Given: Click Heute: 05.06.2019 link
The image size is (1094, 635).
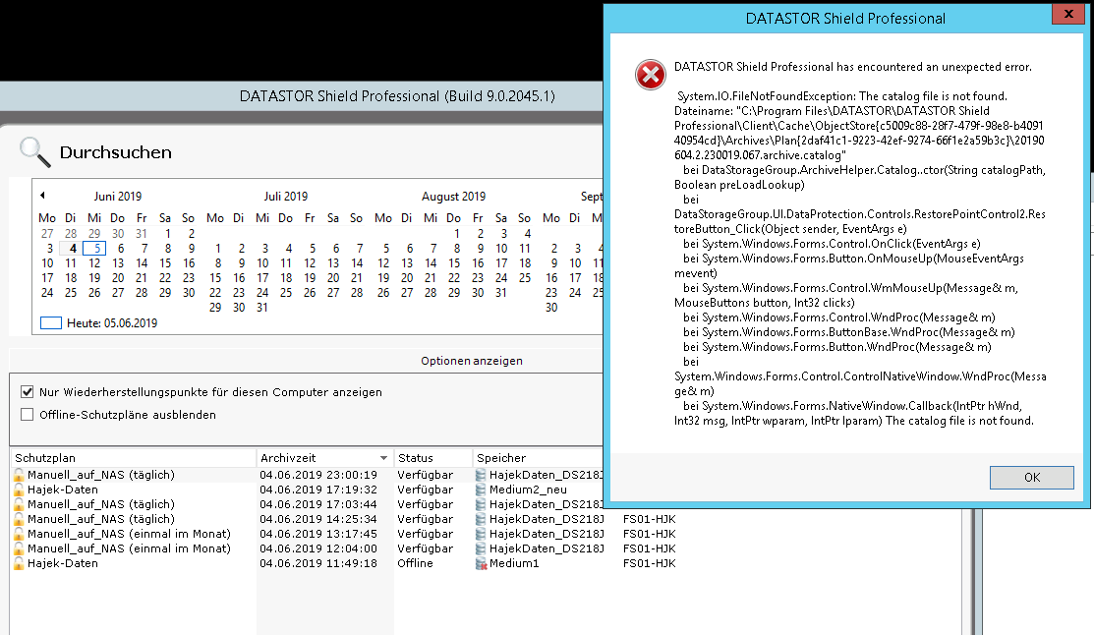Looking at the screenshot, I should (x=112, y=323).
